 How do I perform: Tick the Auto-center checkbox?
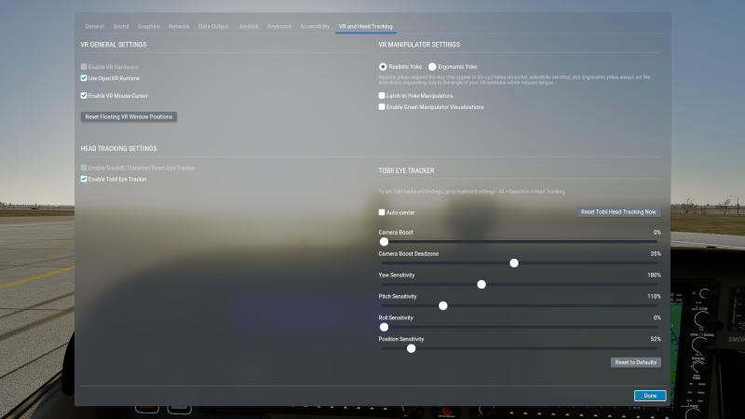point(382,212)
